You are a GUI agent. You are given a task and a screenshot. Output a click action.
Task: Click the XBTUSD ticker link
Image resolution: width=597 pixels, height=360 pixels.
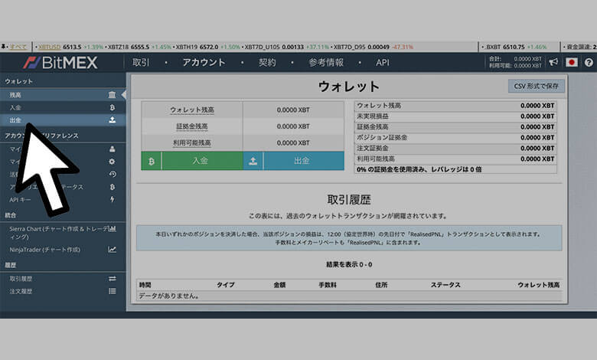[49, 47]
